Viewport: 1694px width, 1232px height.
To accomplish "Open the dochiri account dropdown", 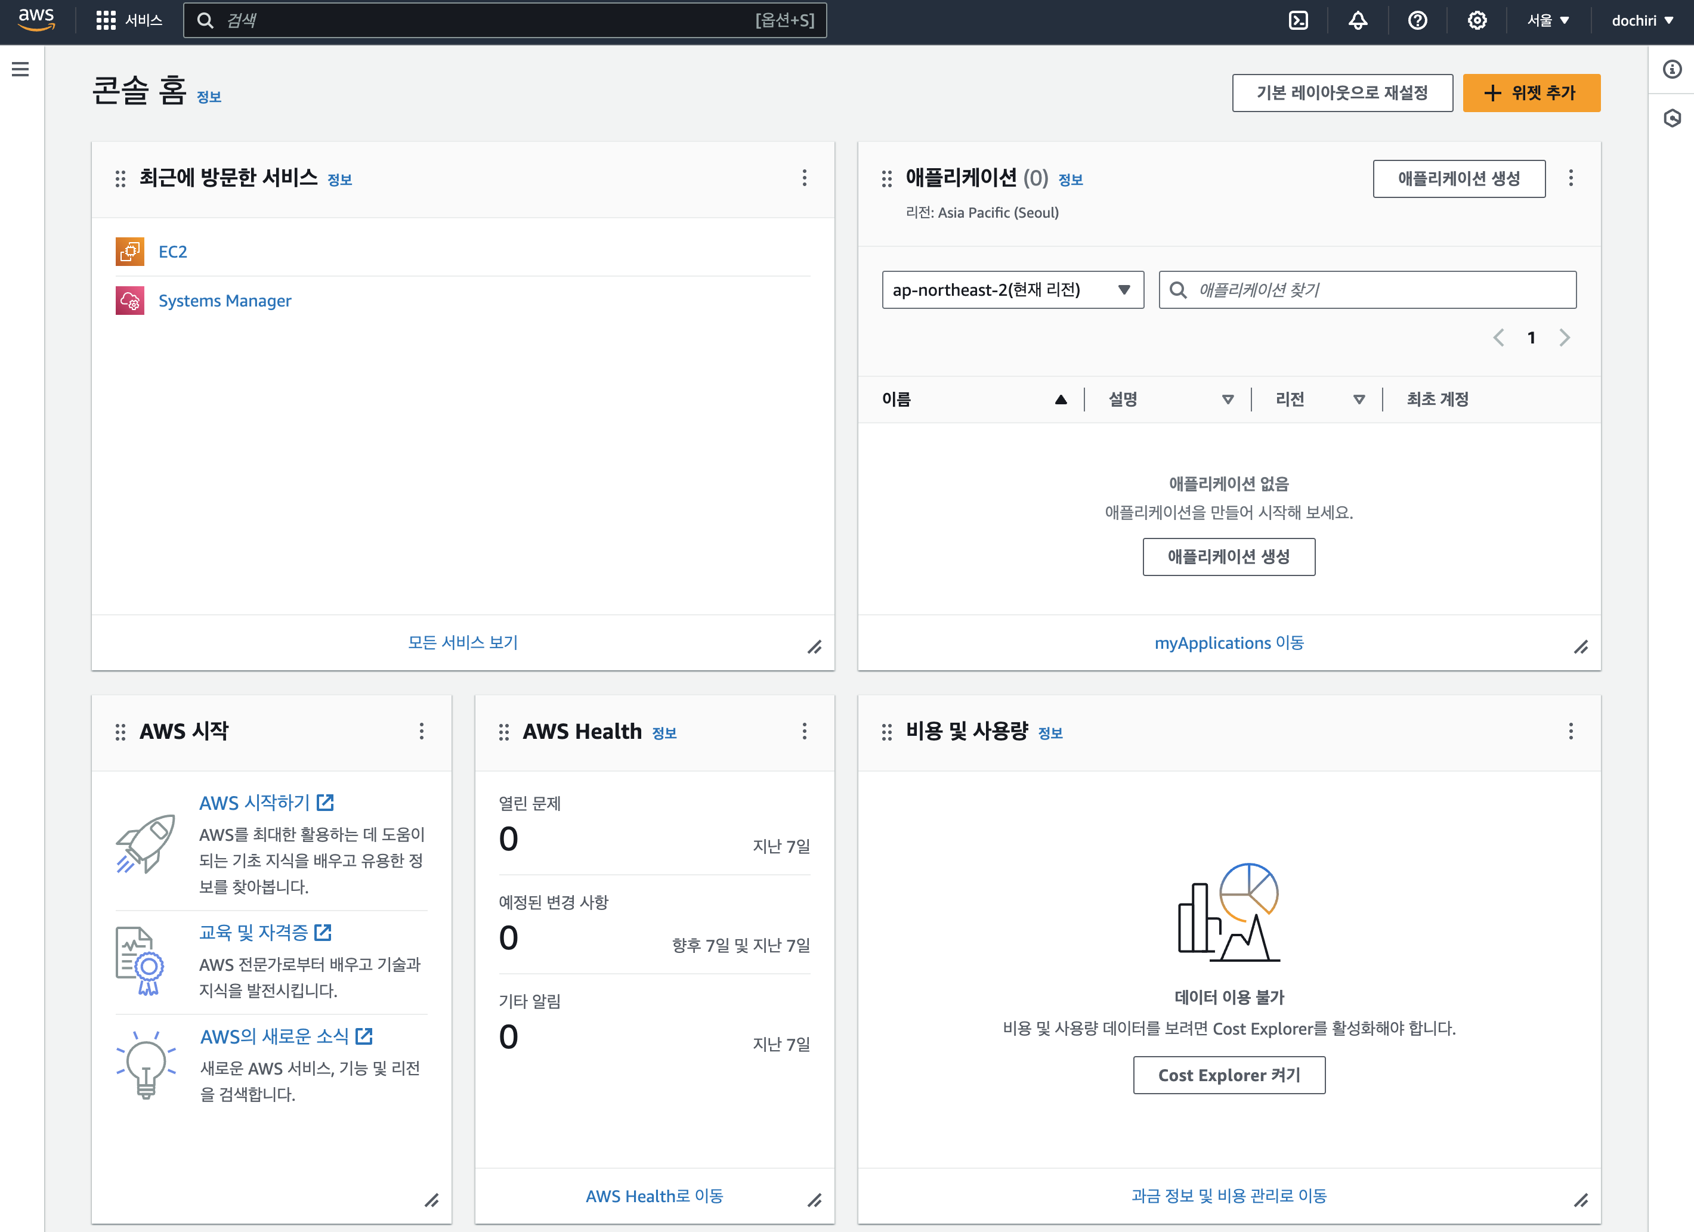I will click(x=1642, y=20).
